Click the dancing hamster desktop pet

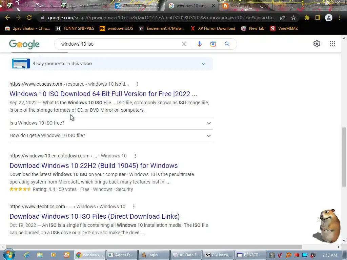[x=327, y=226]
